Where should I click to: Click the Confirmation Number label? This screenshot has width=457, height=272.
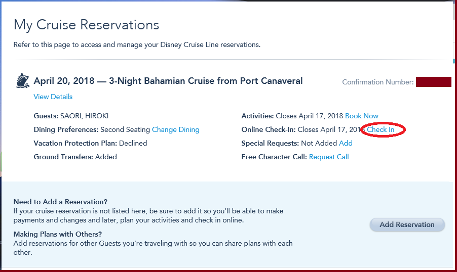(378, 82)
